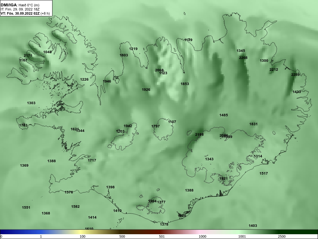The height and width of the screenshot is (239, 318).
Task: Click the 1803 height value
Action: pyautogui.click(x=124, y=55)
